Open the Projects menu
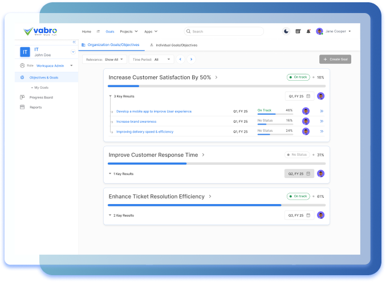 (x=127, y=31)
